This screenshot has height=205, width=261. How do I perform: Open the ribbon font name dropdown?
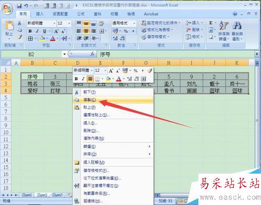click(54, 23)
